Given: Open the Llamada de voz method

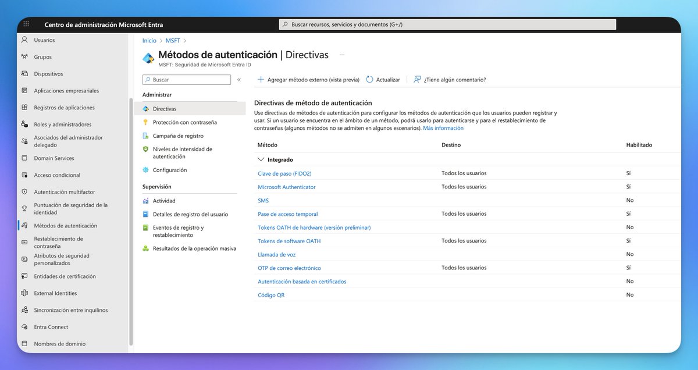Looking at the screenshot, I should tap(277, 255).
